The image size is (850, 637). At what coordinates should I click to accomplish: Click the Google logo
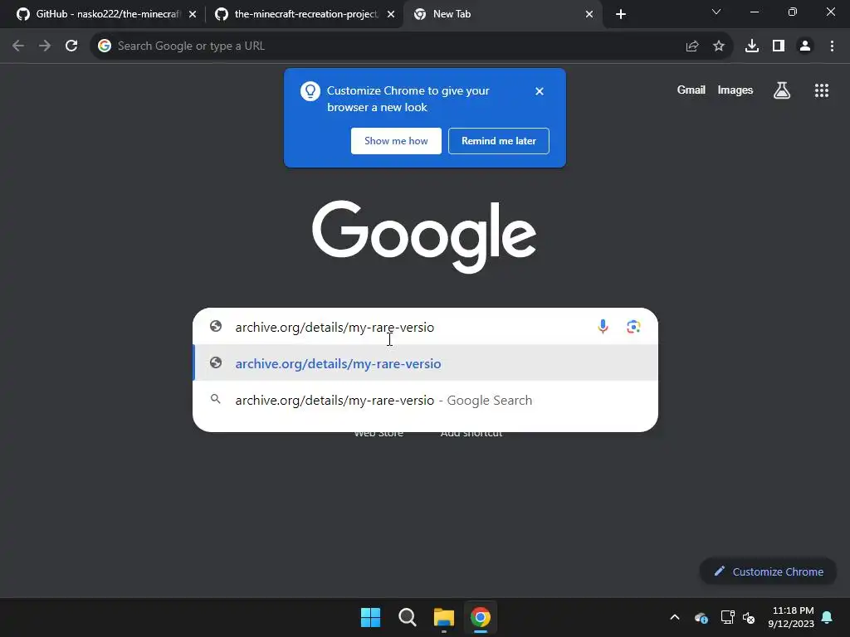(424, 236)
